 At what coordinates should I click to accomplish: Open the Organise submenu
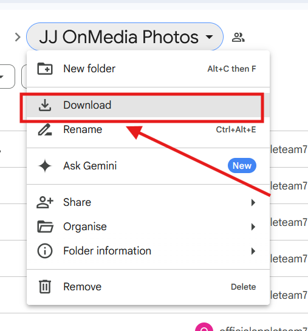pyautogui.click(x=148, y=227)
